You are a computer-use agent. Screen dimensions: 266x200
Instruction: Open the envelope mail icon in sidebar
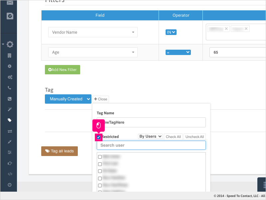pyautogui.click(x=10, y=3)
